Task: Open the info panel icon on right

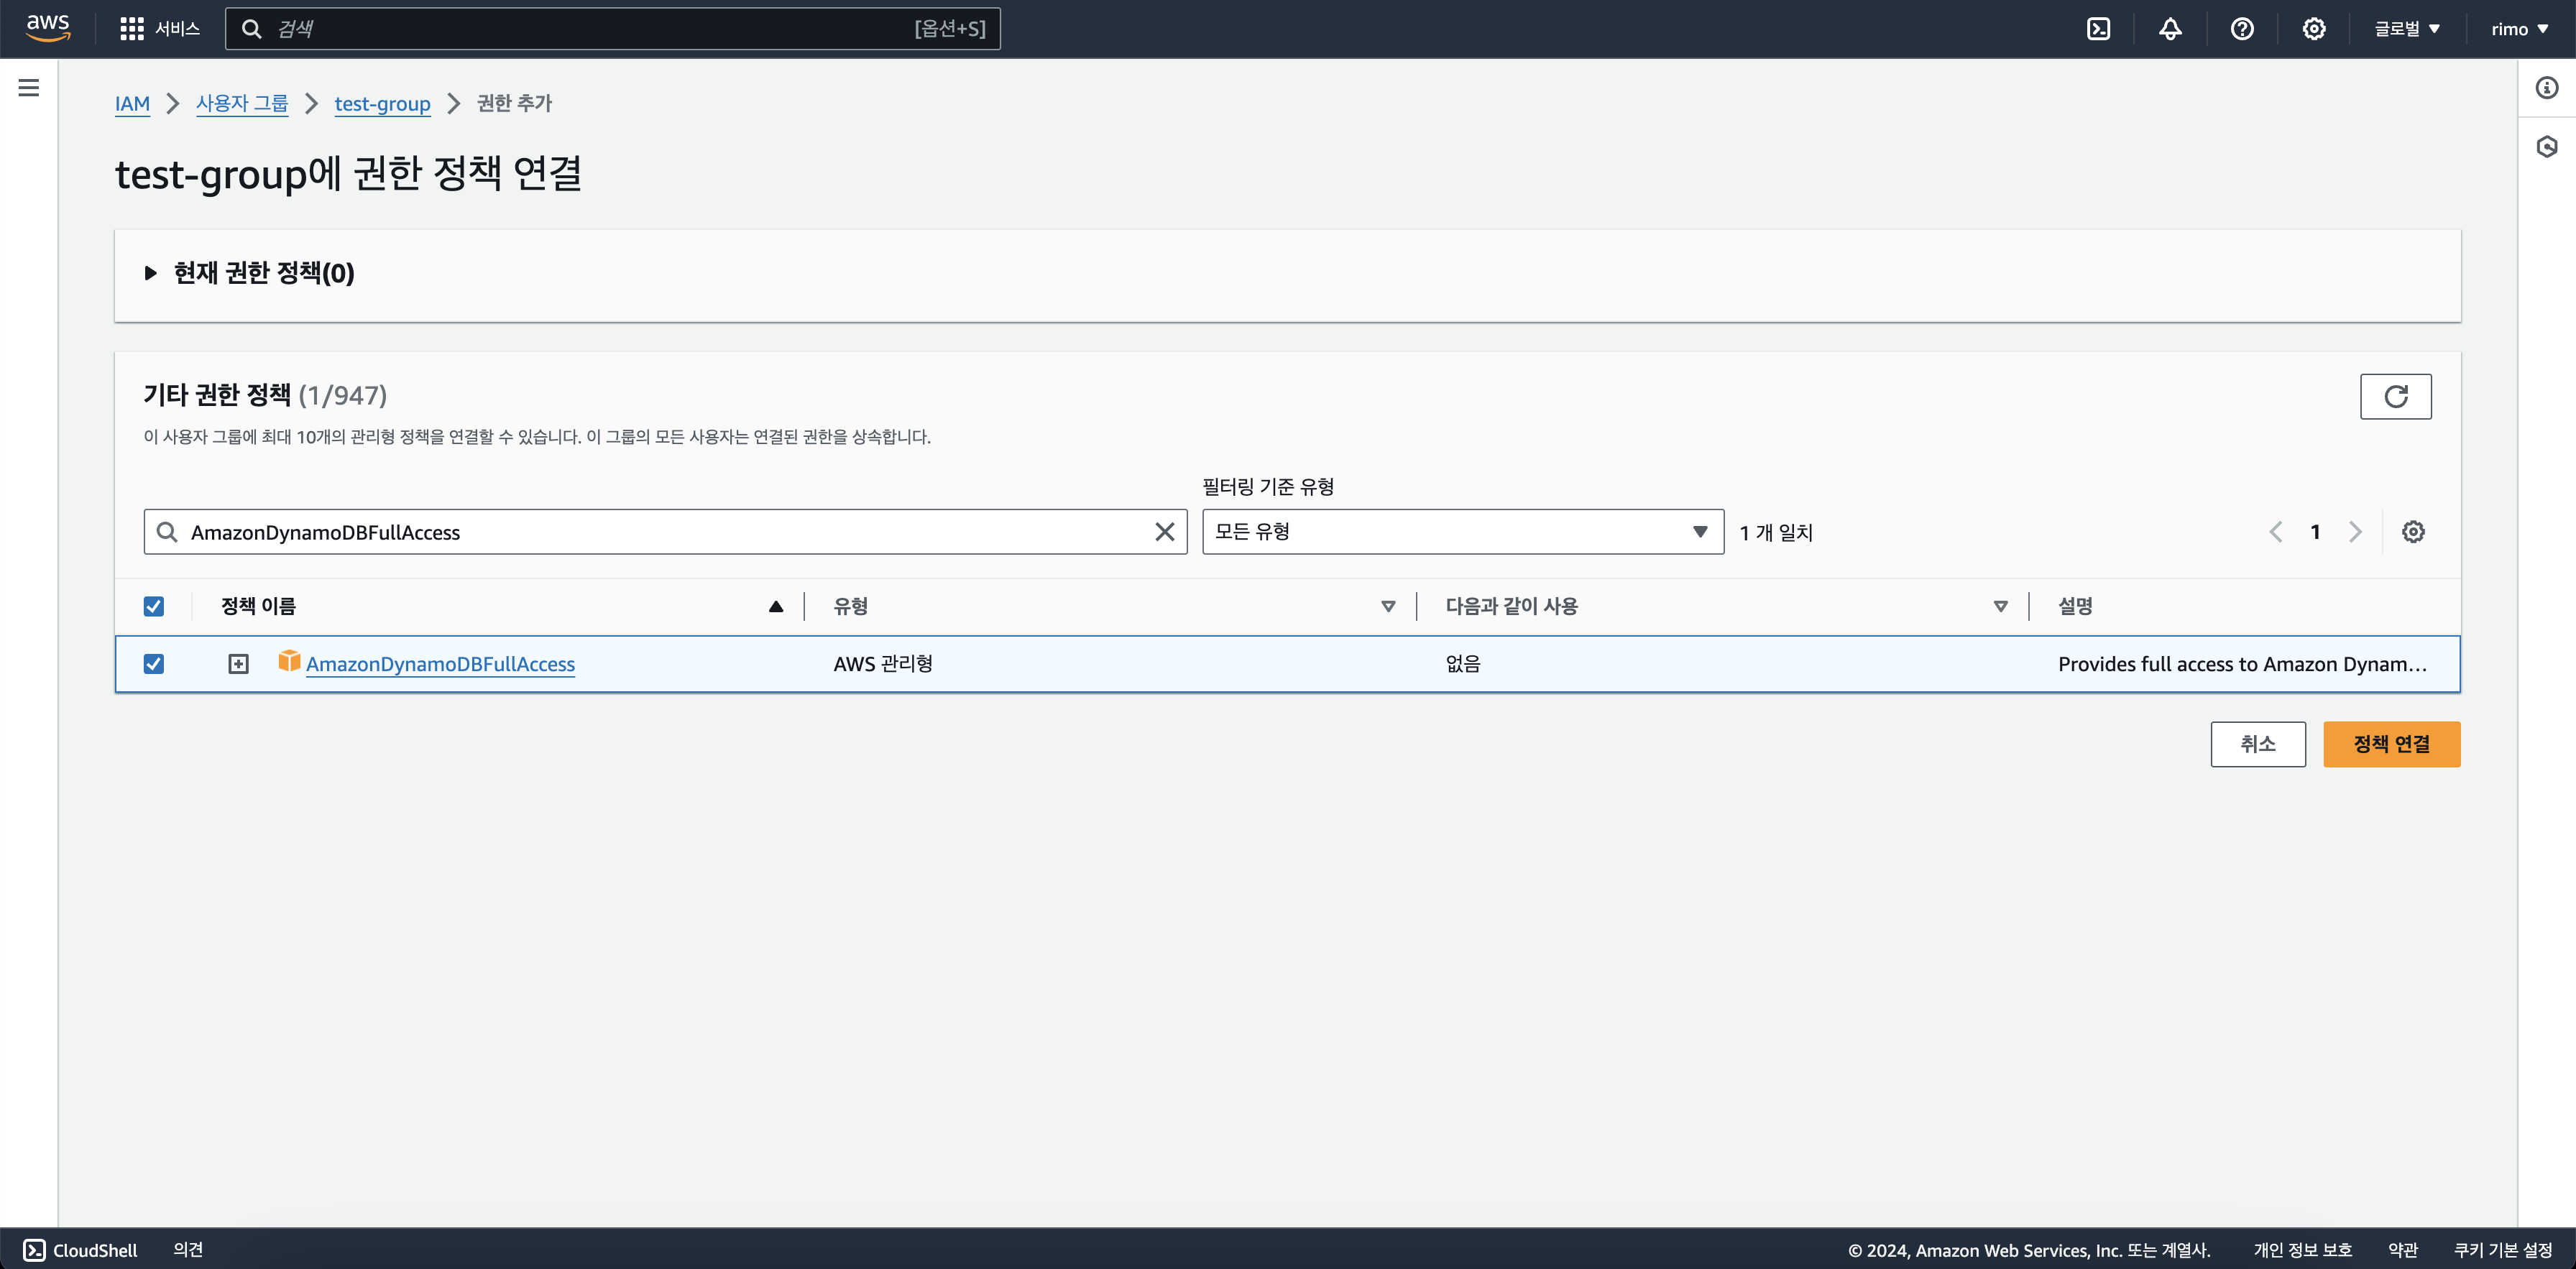Action: 2546,88
